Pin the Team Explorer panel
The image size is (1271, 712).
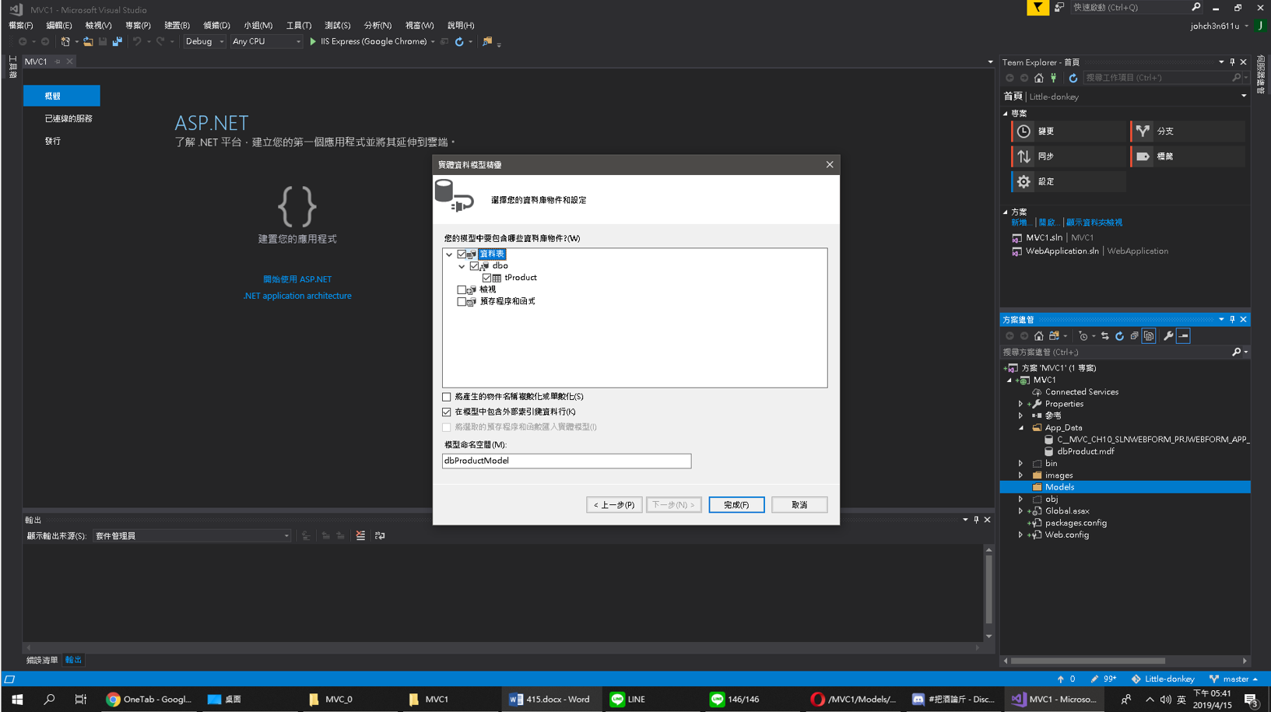(x=1232, y=61)
